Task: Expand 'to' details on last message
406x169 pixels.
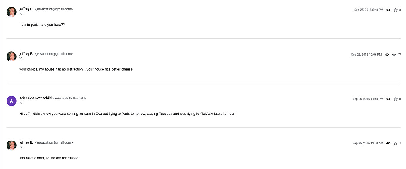Action: 21,147
